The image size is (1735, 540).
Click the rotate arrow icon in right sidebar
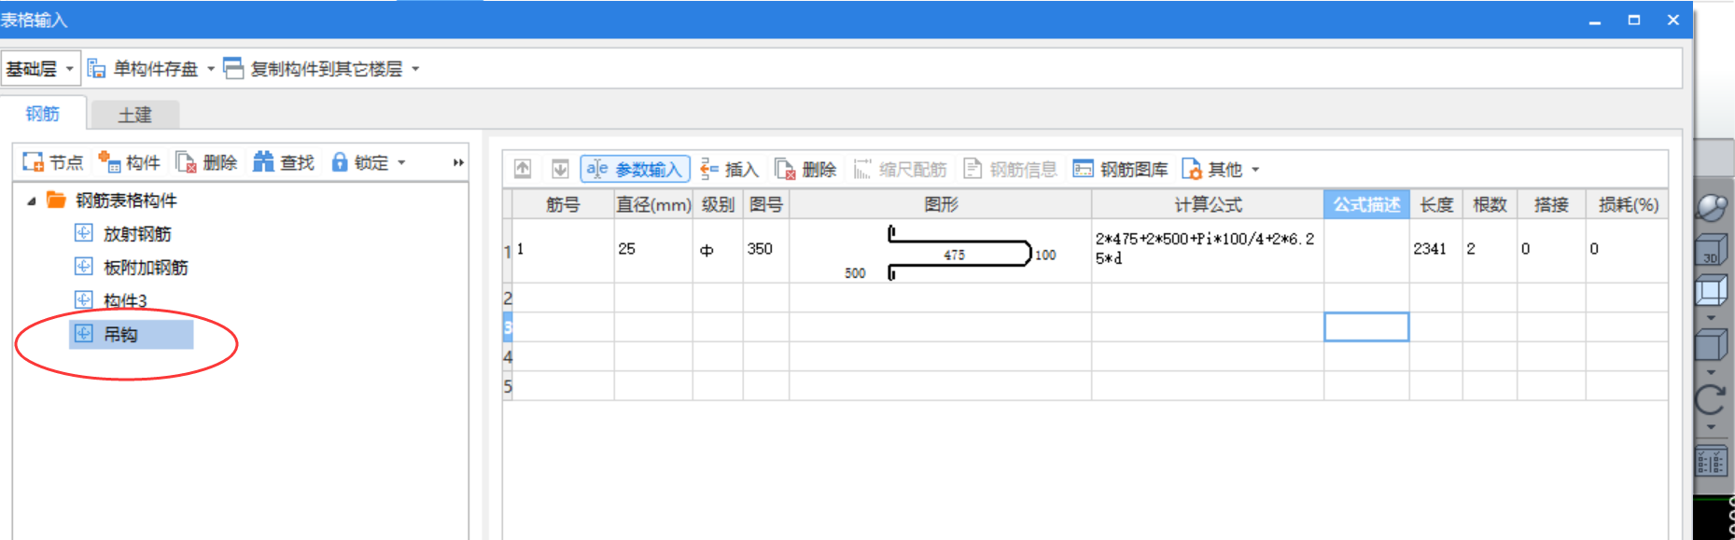click(x=1711, y=400)
